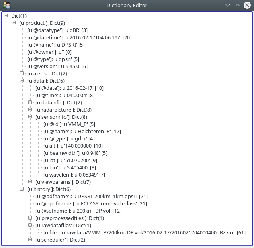Collapse the u'data' Dict(6) node
This screenshot has width=254, height=248.
[22, 81]
